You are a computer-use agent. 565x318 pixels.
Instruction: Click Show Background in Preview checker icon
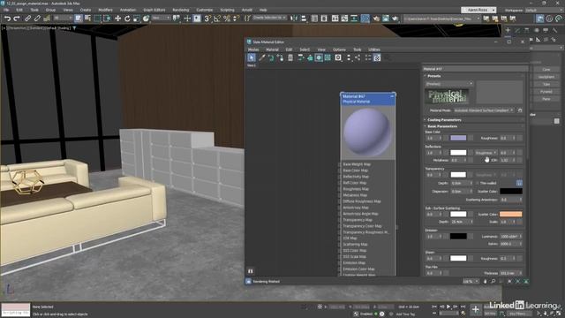pyautogui.click(x=328, y=57)
